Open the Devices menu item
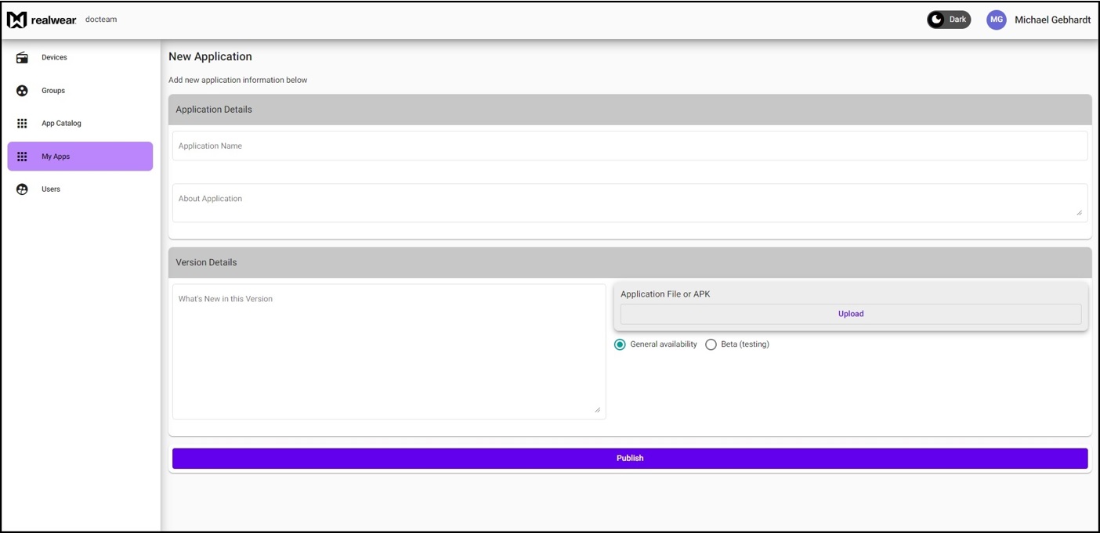This screenshot has width=1100, height=533. pos(54,58)
